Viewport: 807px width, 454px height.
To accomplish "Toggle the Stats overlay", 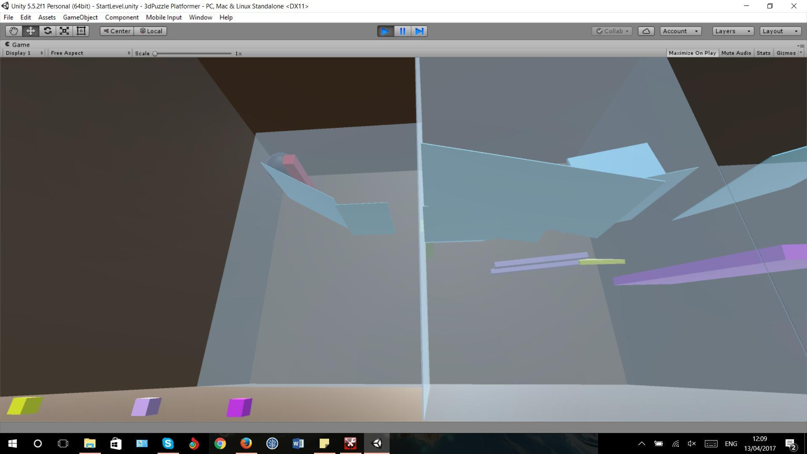I will coord(763,53).
